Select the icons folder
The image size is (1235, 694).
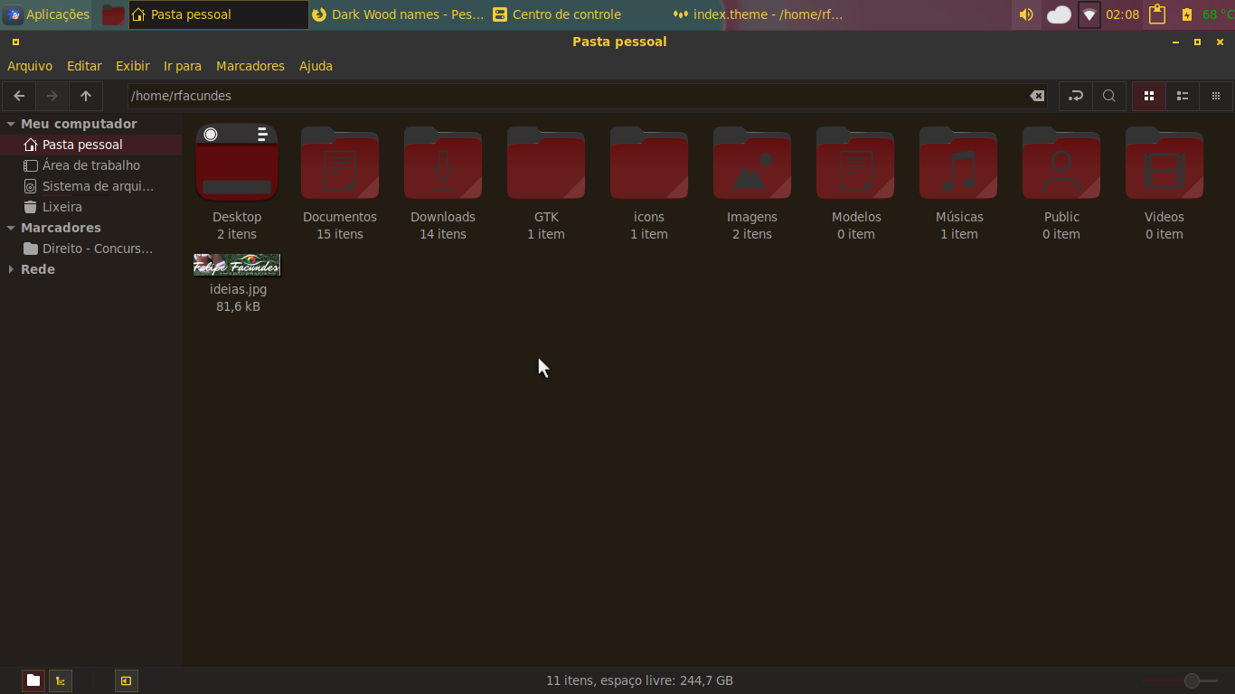pos(649,163)
